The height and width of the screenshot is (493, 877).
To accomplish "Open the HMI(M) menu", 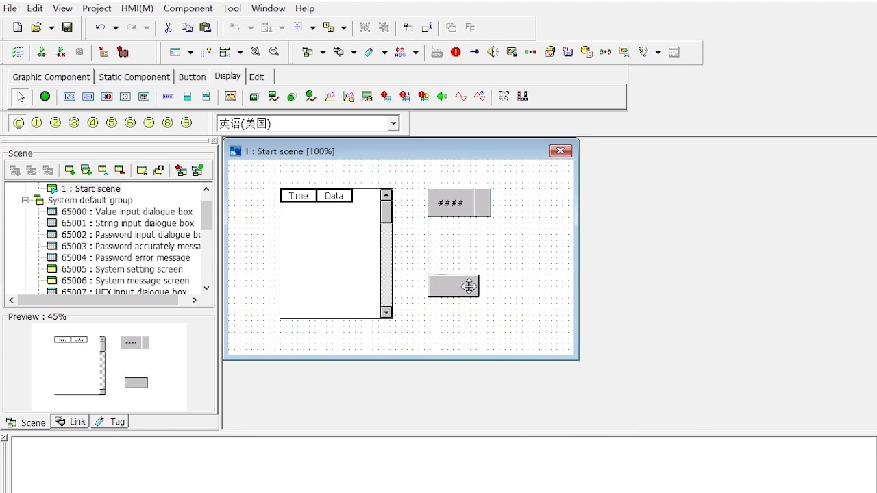I will point(137,8).
